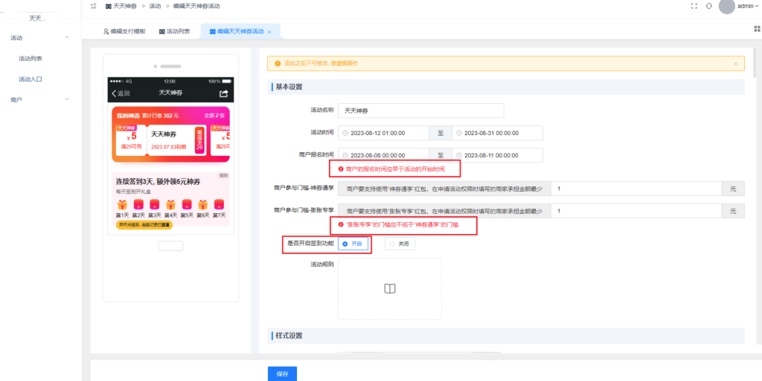Click the book icon in 活动规则 box
Screen dimensions: 762x381
pos(389,288)
